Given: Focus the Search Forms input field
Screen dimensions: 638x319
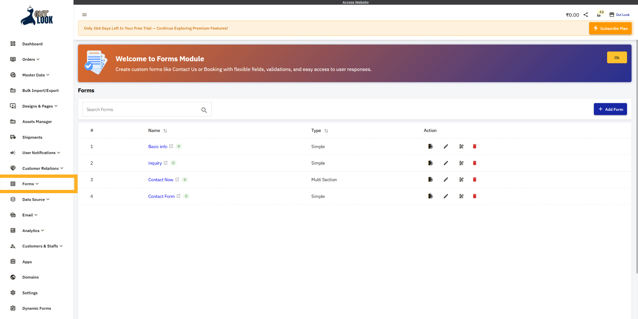Looking at the screenshot, I should click(x=141, y=110).
